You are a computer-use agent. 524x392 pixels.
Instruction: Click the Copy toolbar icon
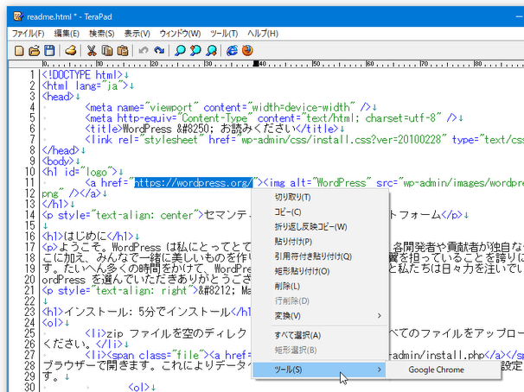coord(107,51)
